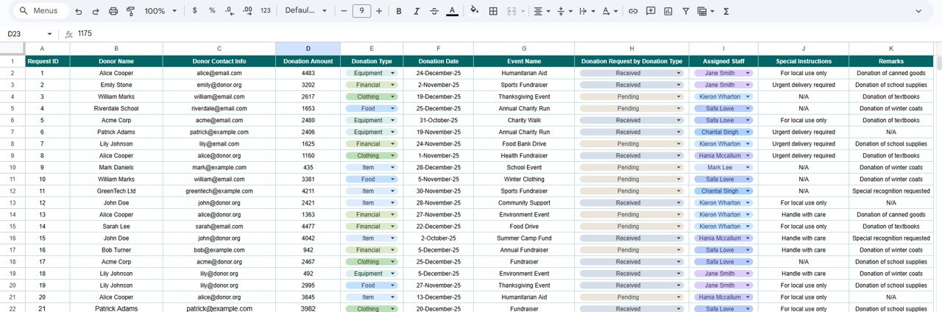Create a filter with the funnel icon
The width and height of the screenshot is (942, 312).
pos(686,11)
